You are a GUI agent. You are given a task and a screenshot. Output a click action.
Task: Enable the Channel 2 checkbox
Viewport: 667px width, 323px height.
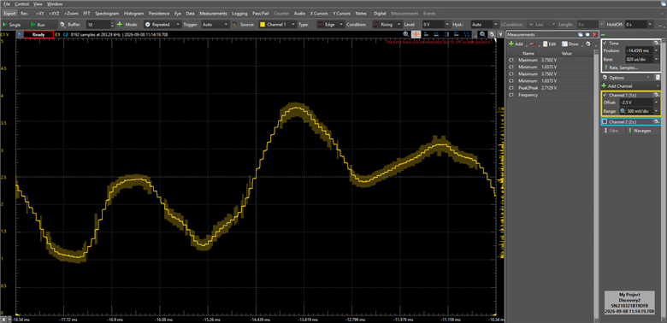point(605,122)
